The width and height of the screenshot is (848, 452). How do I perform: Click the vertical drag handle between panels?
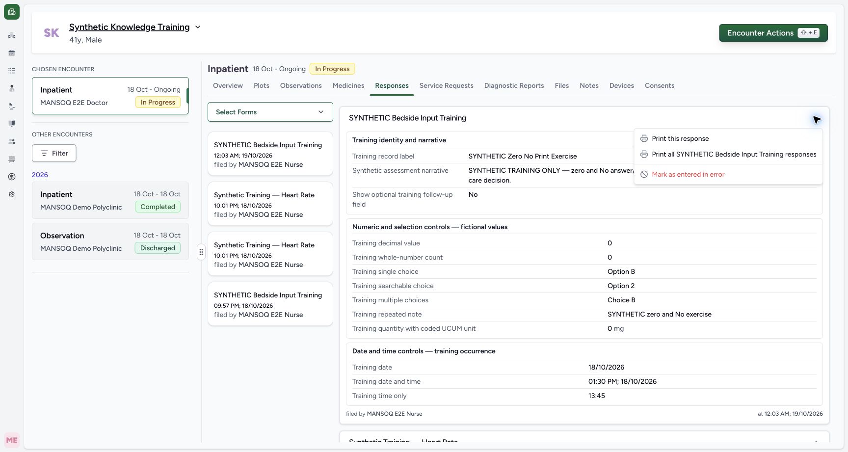(201, 252)
